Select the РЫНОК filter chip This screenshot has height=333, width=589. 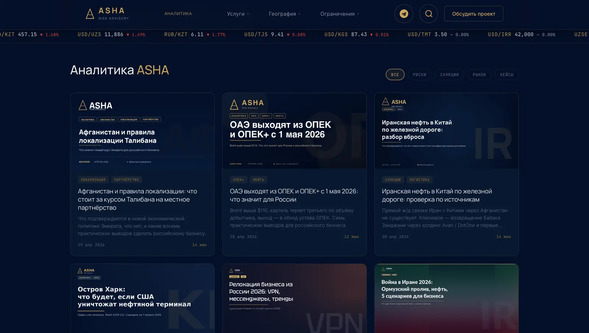479,75
